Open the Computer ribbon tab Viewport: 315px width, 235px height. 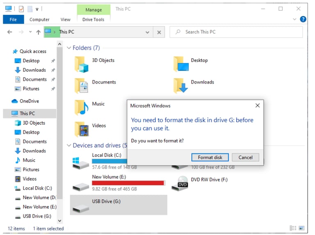[39, 20]
